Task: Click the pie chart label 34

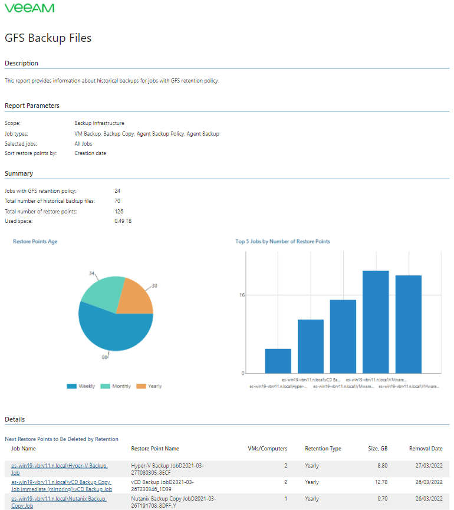Action: (92, 274)
